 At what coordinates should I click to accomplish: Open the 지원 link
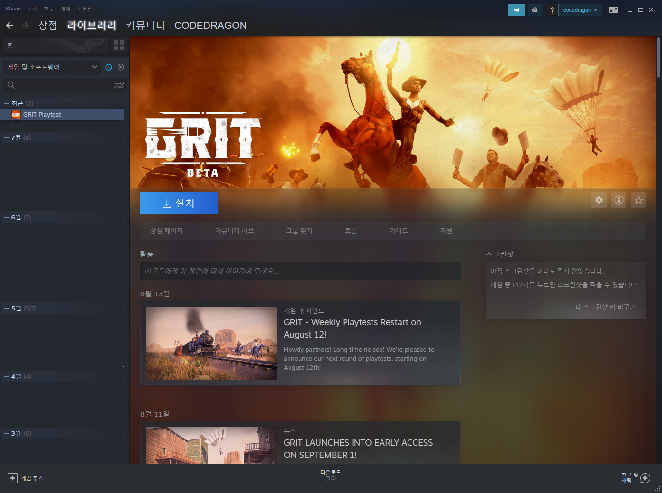(x=446, y=231)
